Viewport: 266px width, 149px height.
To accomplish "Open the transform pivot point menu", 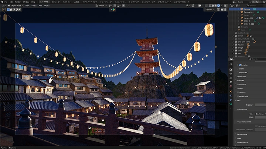I will [x=110, y=6].
